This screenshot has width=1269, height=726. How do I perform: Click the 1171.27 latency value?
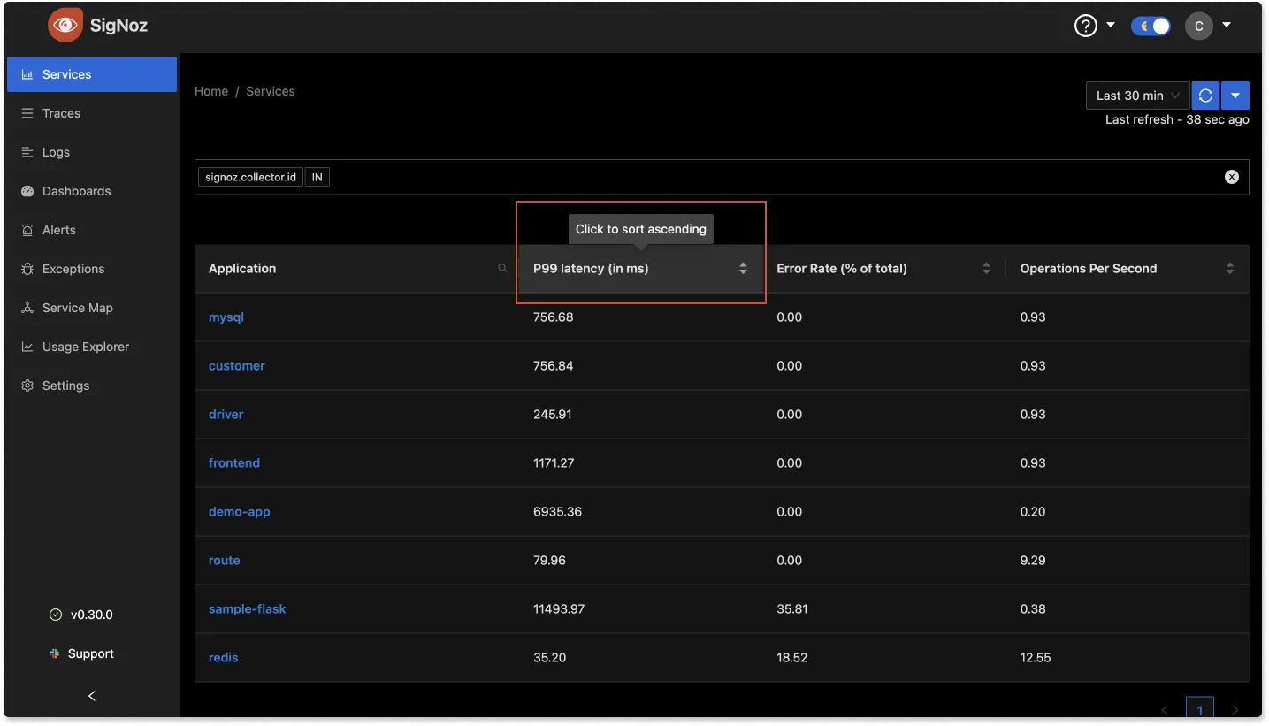pyautogui.click(x=554, y=463)
